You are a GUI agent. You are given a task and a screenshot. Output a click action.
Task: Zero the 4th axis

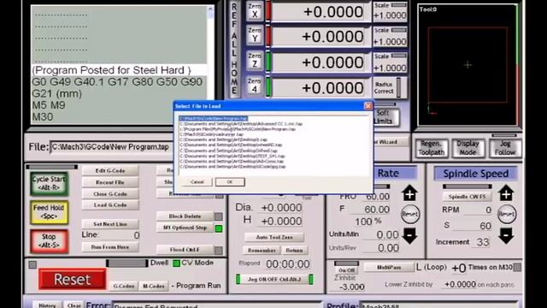pyautogui.click(x=255, y=86)
